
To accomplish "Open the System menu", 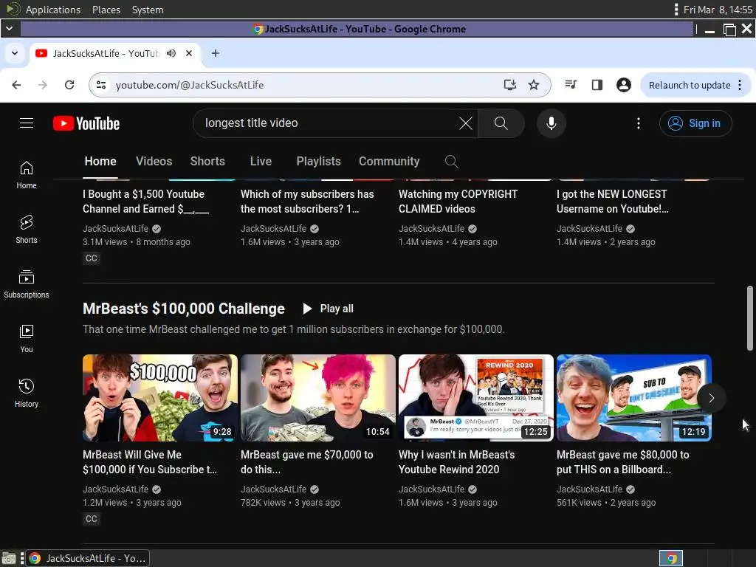I will point(148,10).
